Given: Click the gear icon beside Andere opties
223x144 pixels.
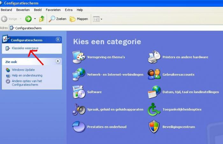Looking at the screenshot, I should click(x=8, y=81).
